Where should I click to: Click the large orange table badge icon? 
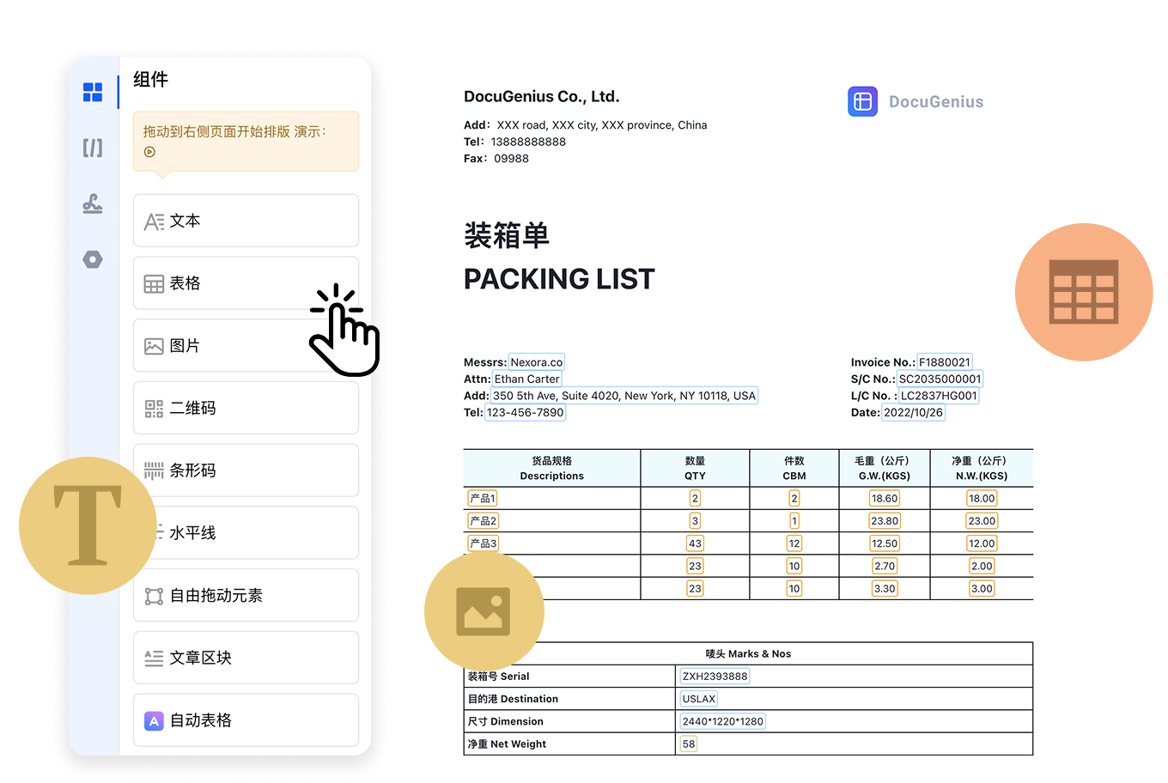[x=1084, y=292]
